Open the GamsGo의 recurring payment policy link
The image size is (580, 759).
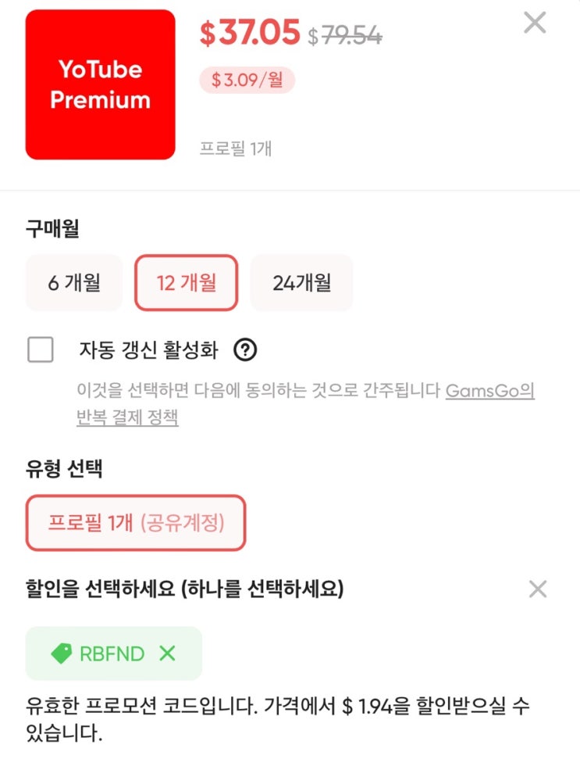point(489,390)
